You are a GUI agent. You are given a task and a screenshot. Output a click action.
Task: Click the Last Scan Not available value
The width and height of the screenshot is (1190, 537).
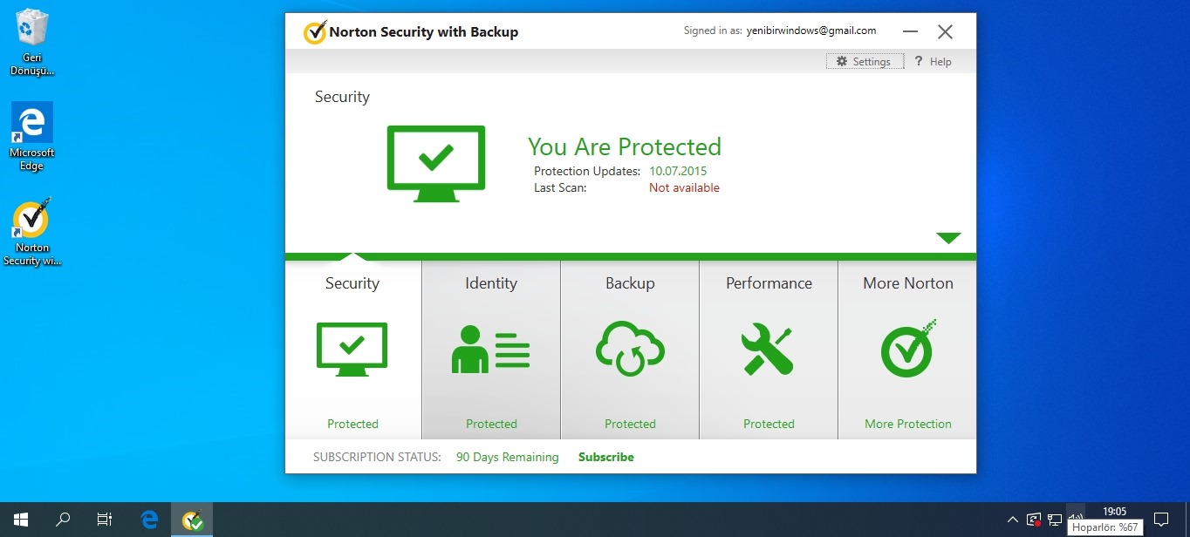(x=684, y=187)
